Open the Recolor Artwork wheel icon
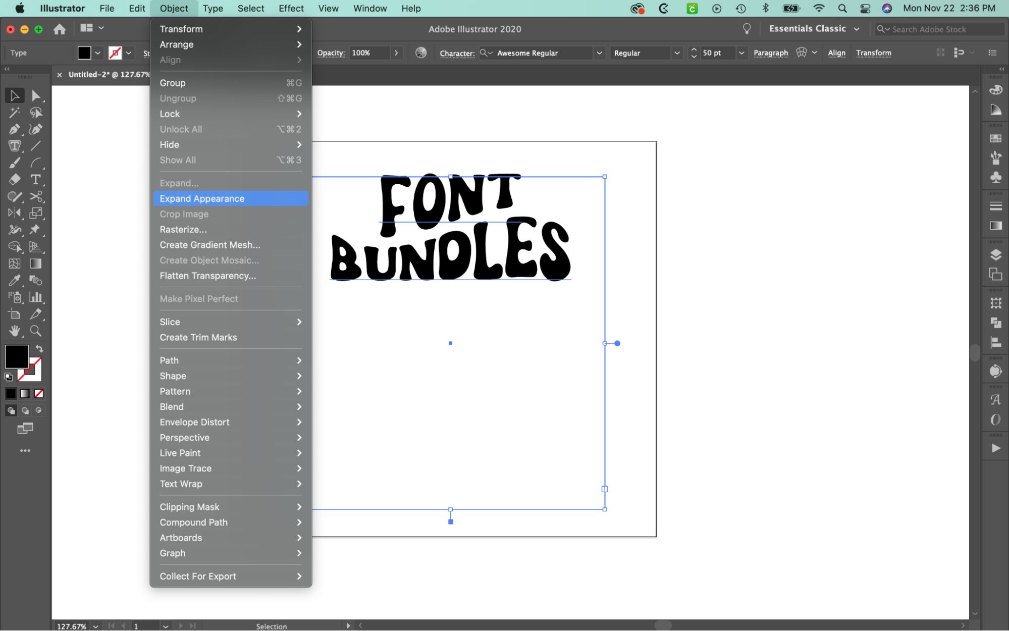Viewport: 1009px width, 631px height. pyautogui.click(x=421, y=52)
